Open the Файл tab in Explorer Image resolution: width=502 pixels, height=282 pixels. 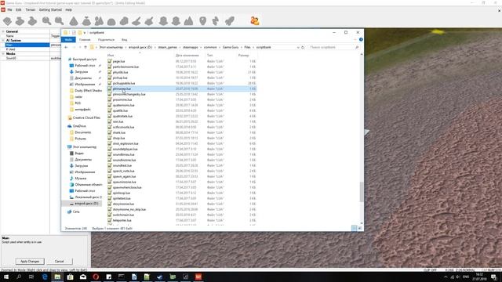click(x=68, y=40)
